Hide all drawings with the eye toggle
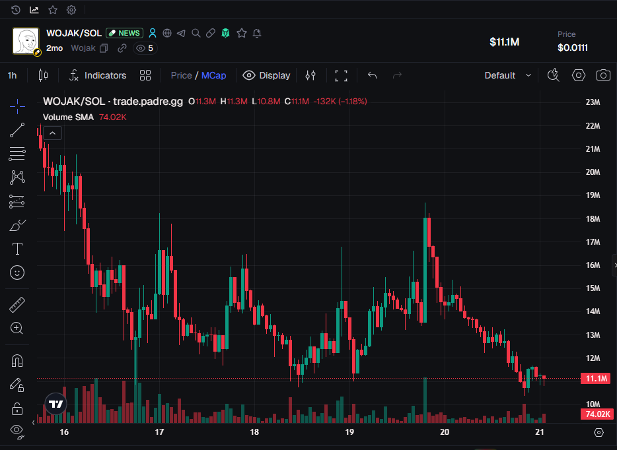The height and width of the screenshot is (450, 617). coord(17,431)
